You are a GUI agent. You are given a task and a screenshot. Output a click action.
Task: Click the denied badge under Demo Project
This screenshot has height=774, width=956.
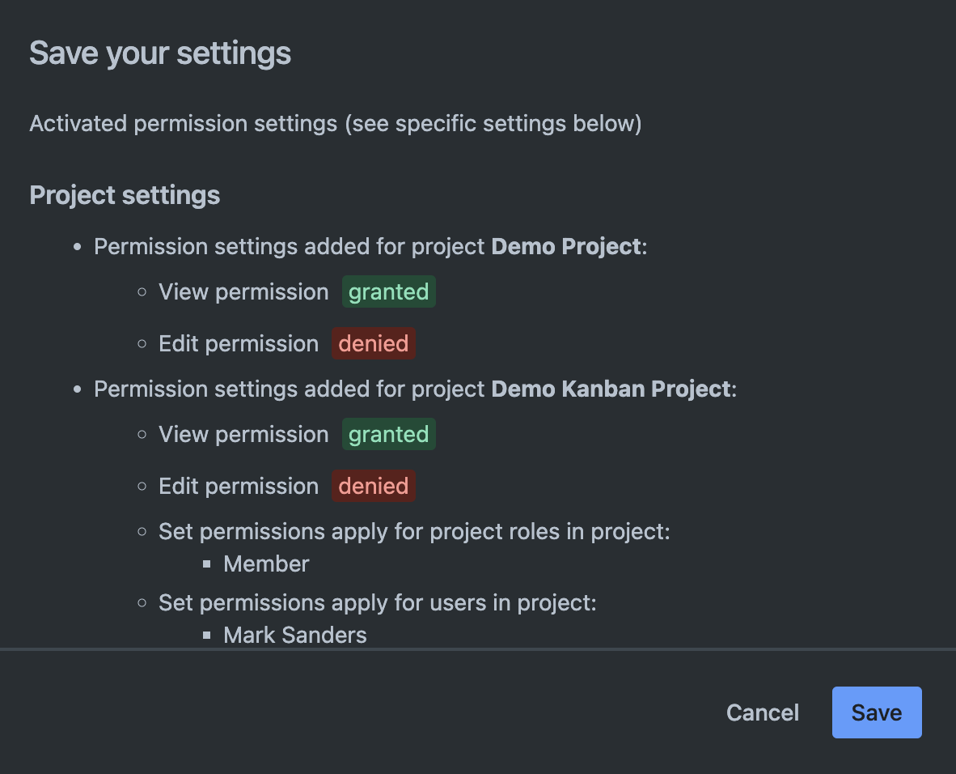(373, 343)
